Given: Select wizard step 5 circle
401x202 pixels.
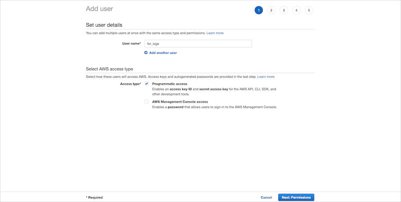Looking at the screenshot, I should [309, 10].
